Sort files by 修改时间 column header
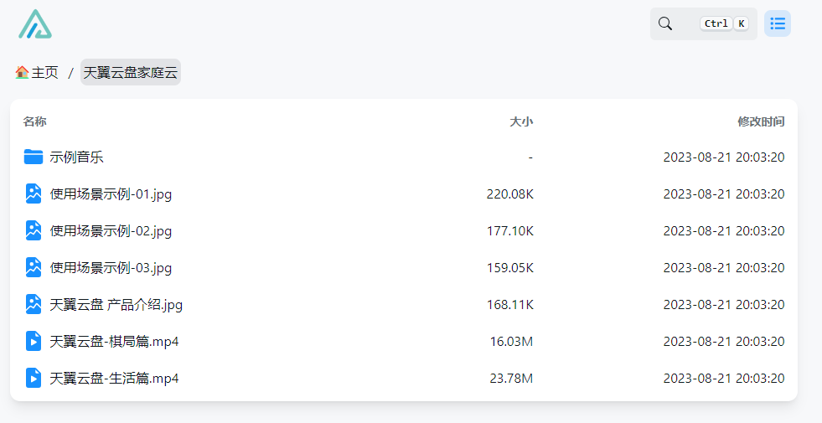This screenshot has width=822, height=423. click(761, 121)
